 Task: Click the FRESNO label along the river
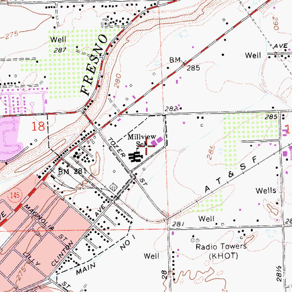(94, 65)
